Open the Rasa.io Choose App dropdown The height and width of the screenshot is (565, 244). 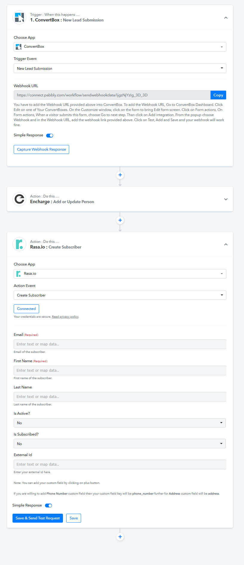120,274
